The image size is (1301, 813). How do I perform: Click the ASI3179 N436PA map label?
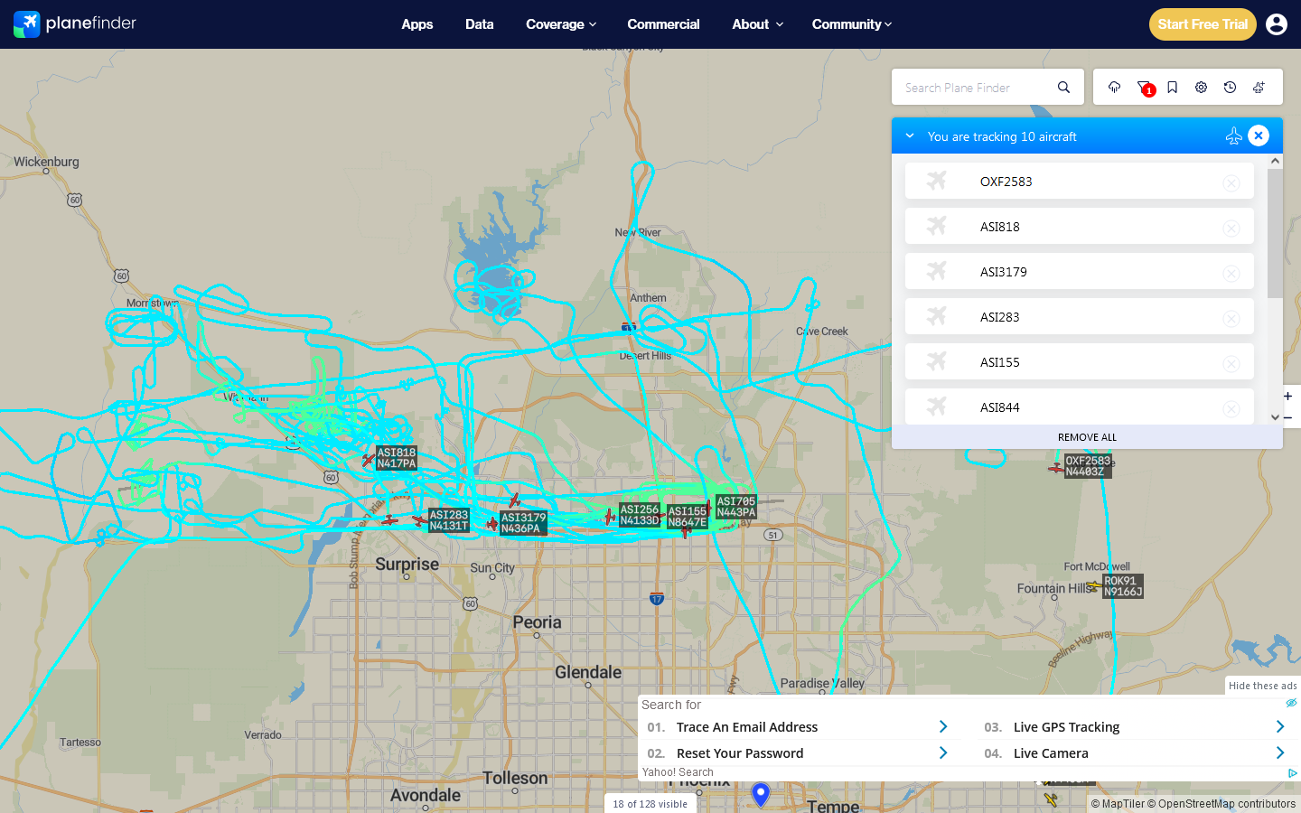point(523,523)
